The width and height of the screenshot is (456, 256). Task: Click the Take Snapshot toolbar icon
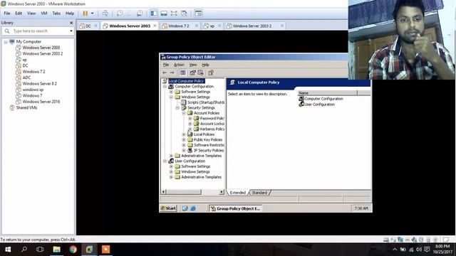click(x=120, y=14)
